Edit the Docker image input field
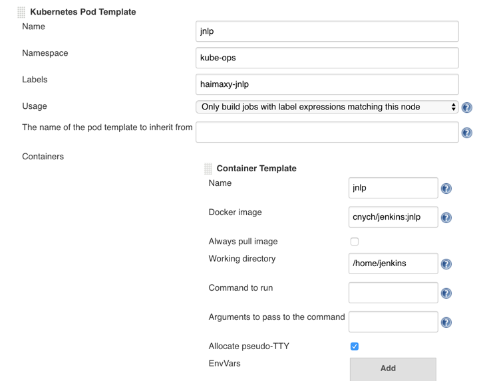The width and height of the screenshot is (493, 381). 393,217
